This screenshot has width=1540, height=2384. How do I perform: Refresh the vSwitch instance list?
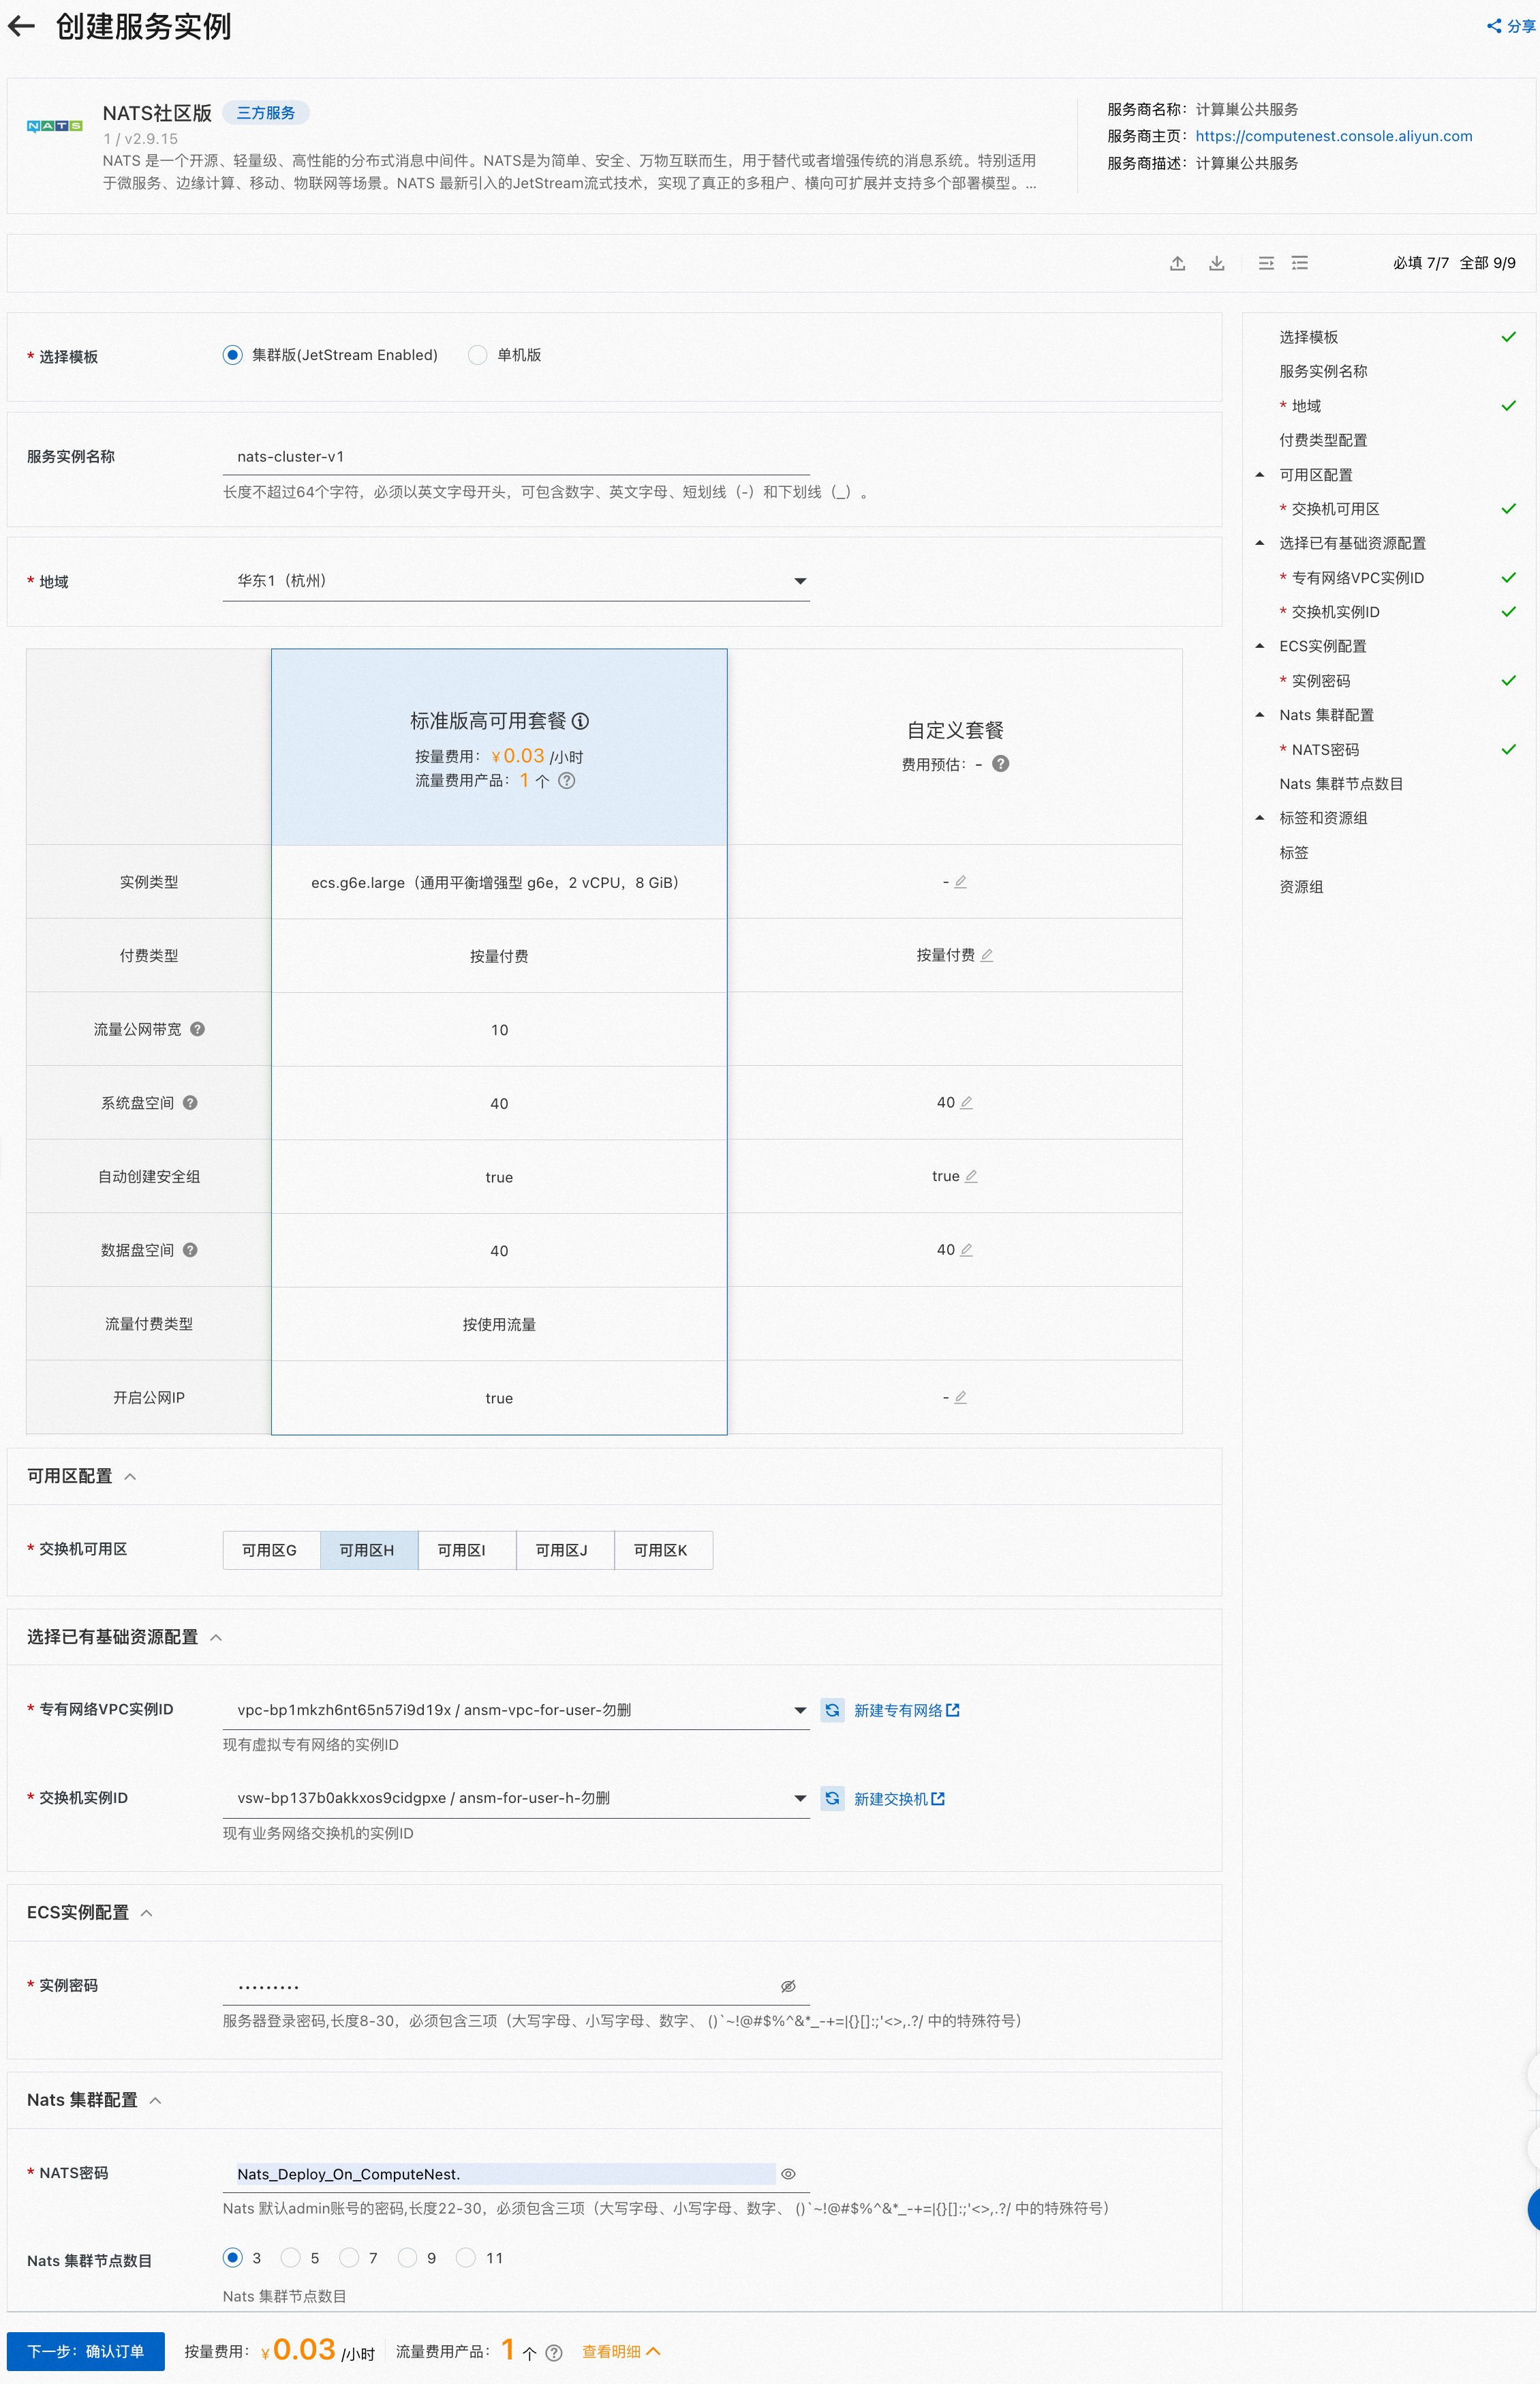coord(832,1798)
